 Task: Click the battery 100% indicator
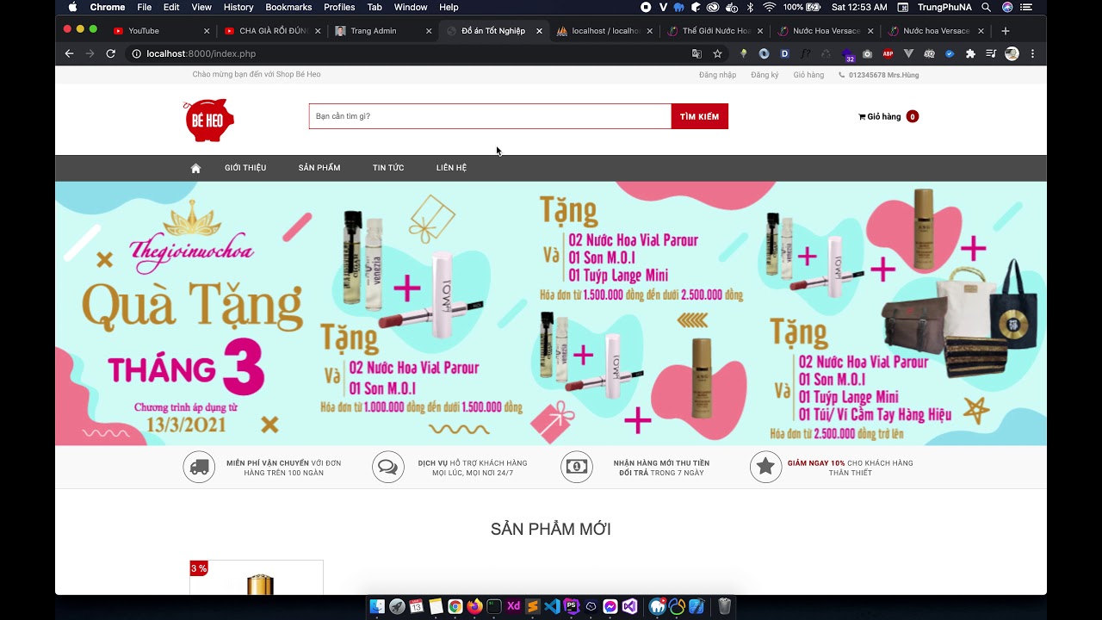click(x=802, y=7)
